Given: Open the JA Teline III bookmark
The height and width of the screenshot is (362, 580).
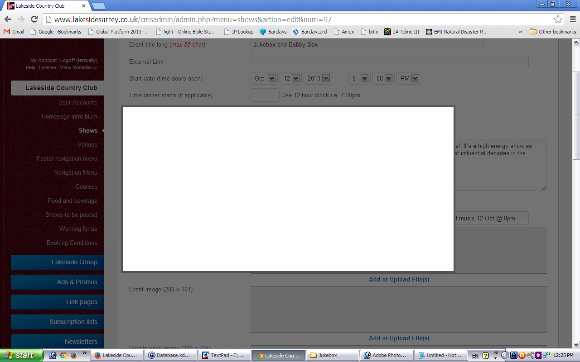Looking at the screenshot, I should [x=401, y=32].
